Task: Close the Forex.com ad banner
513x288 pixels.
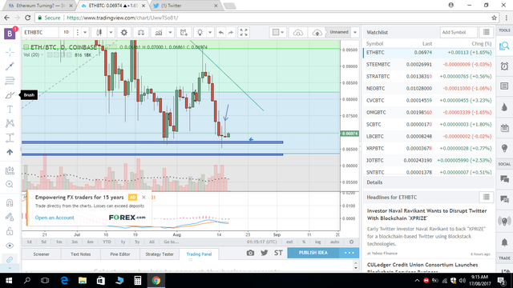Action: point(143,198)
